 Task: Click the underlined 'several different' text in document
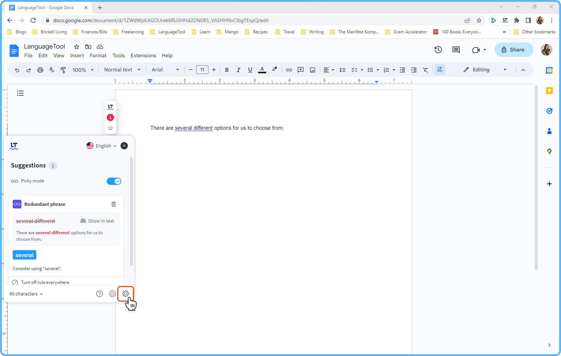(x=194, y=128)
